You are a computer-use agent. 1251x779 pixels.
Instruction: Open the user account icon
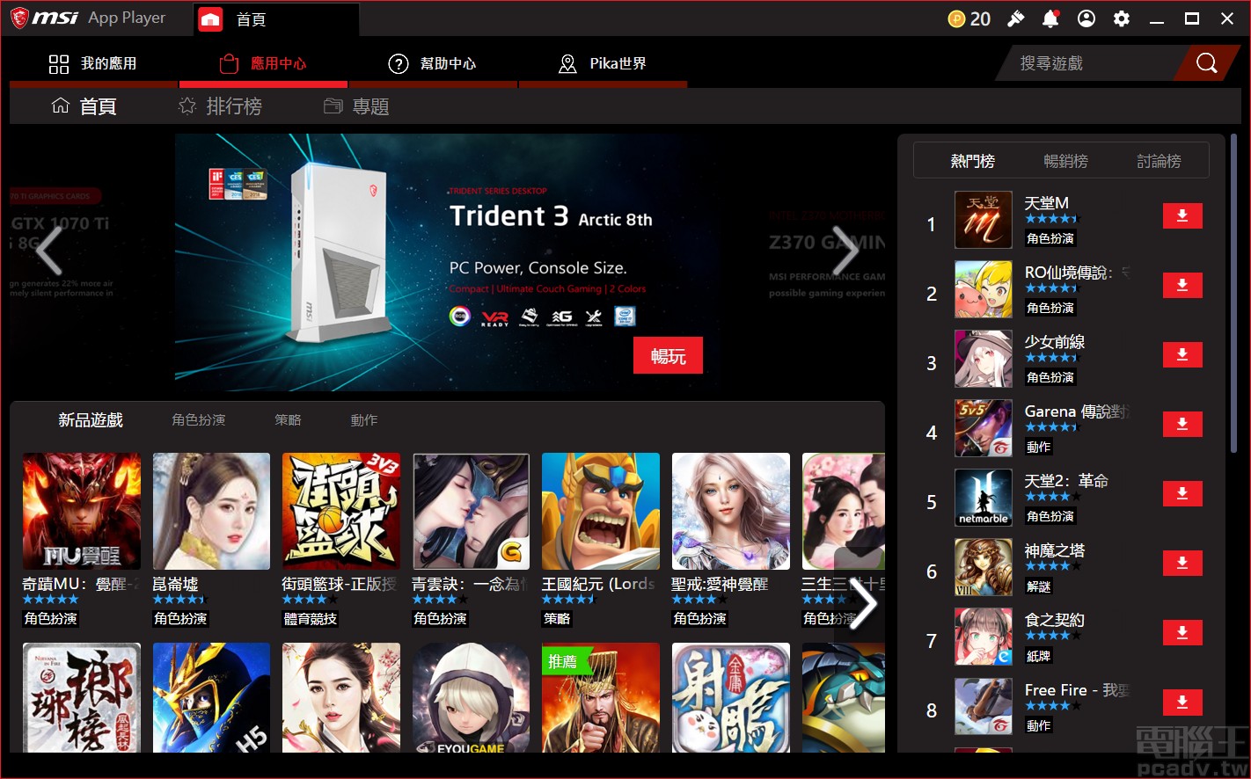1086,18
